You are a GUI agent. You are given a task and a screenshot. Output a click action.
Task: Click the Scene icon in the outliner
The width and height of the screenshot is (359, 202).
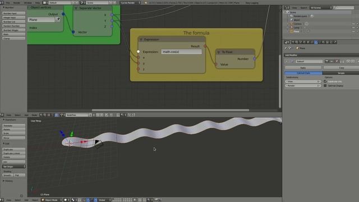(x=288, y=12)
